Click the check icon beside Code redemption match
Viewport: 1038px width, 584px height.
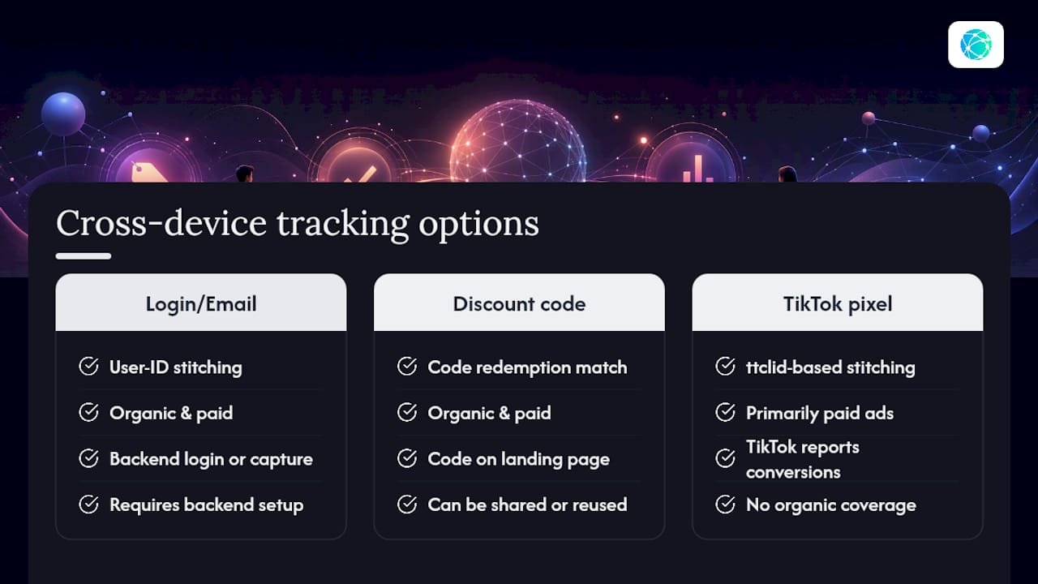coord(407,367)
